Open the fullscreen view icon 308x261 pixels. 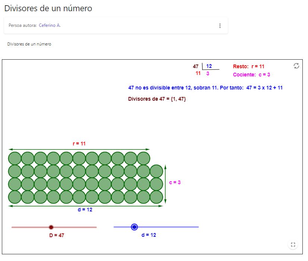pos(293,245)
